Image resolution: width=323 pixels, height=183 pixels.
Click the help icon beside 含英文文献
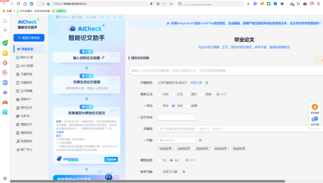pyautogui.click(x=184, y=172)
